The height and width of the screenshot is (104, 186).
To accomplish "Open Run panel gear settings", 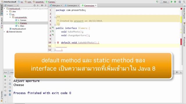I will coord(177,72).
